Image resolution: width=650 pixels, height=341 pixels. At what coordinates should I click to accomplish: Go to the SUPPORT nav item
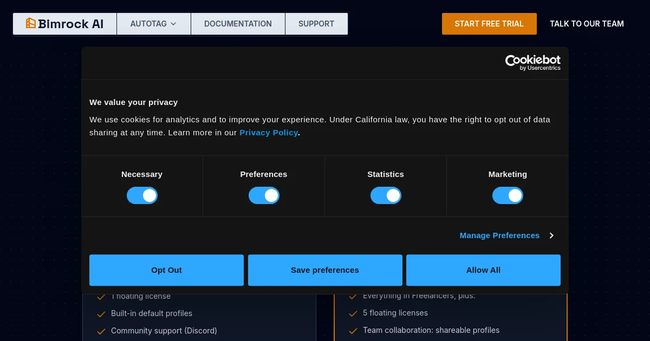pos(316,24)
